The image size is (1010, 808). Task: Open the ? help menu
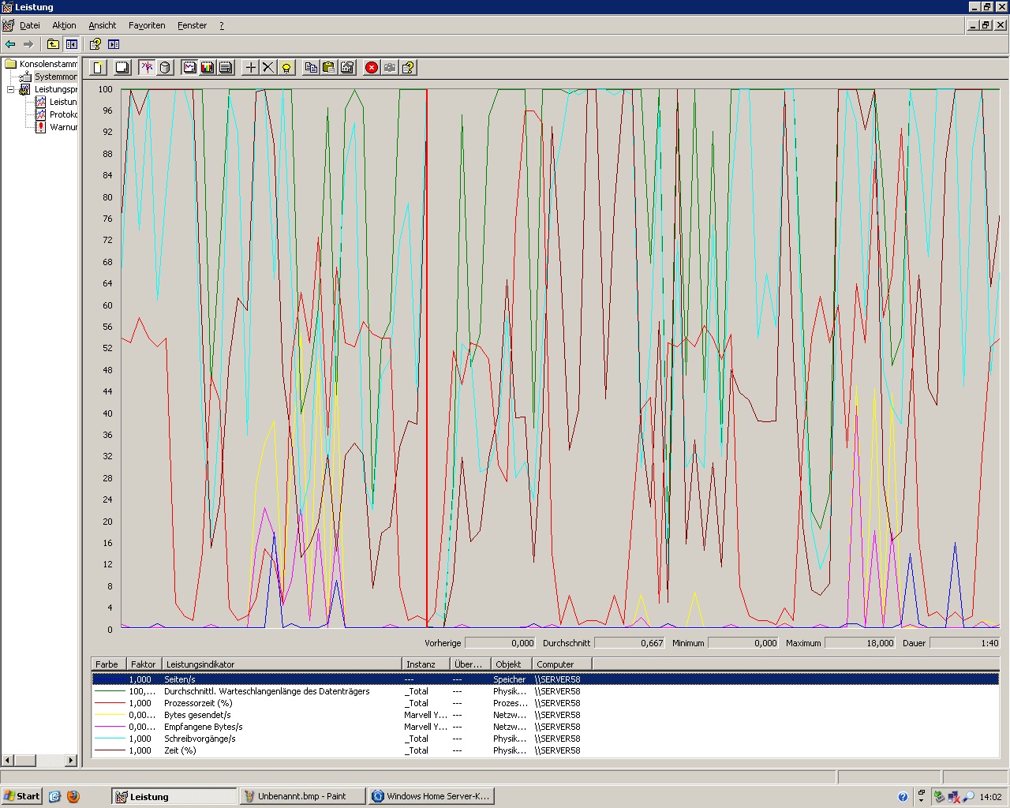222,25
